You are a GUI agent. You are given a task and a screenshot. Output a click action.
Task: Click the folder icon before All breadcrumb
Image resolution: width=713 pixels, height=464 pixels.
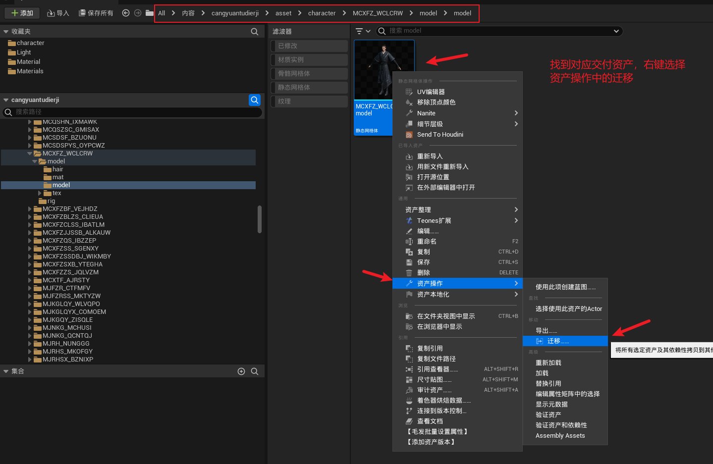tap(149, 13)
